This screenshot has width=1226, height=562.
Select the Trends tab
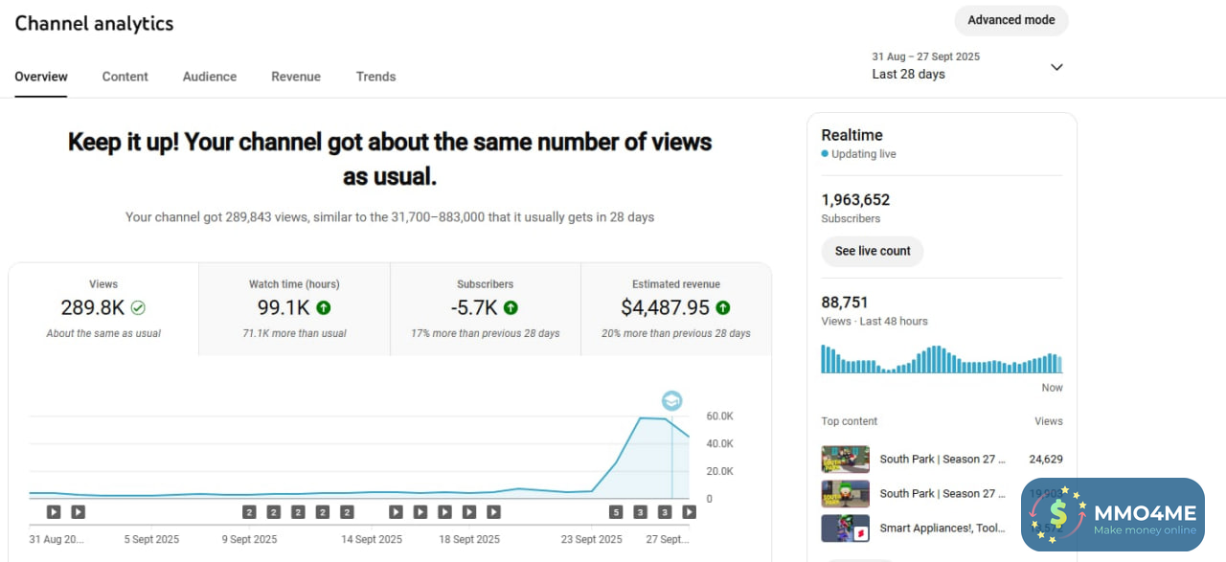375,77
